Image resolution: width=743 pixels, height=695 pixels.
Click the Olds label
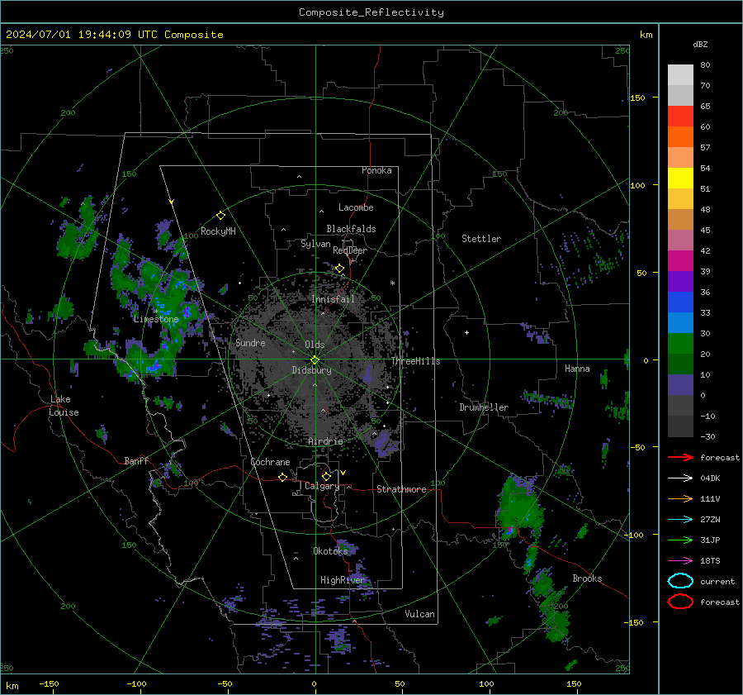(x=315, y=345)
